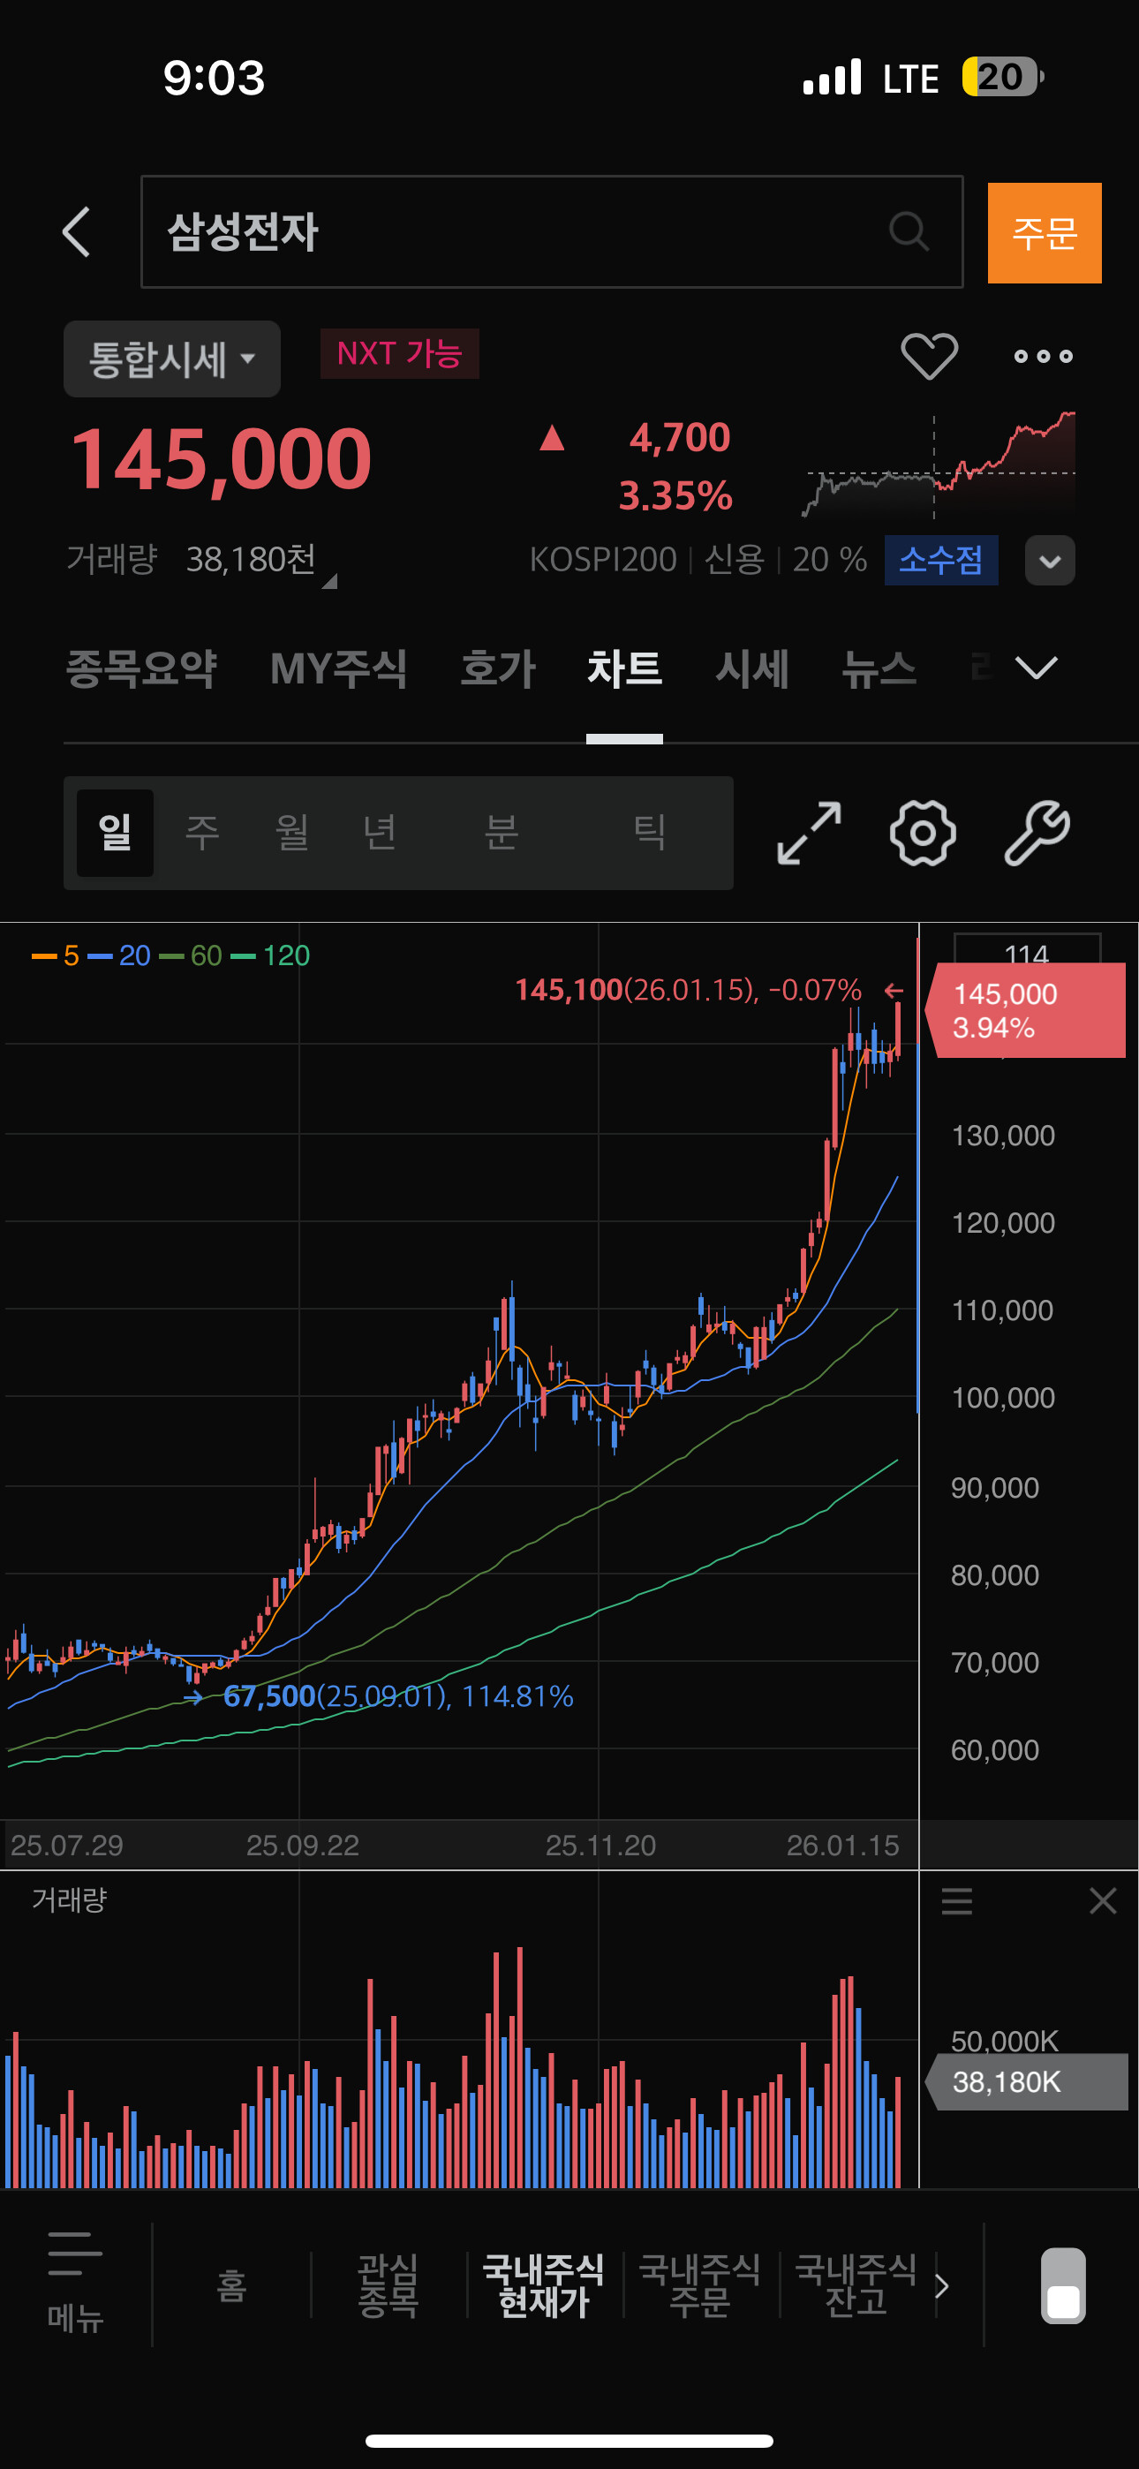Viewport: 1139px width, 2469px height.
Task: Add Samsung to favorites with heart icon
Action: click(x=929, y=356)
